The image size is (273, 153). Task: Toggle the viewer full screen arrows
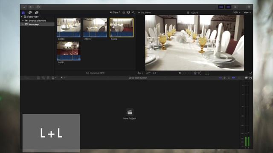tap(251, 73)
